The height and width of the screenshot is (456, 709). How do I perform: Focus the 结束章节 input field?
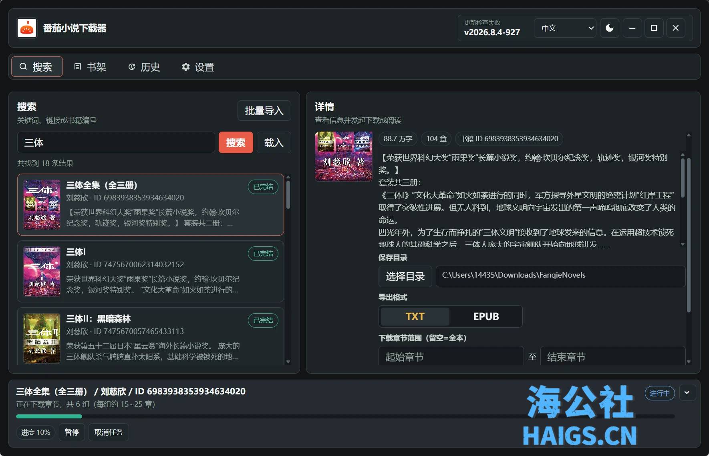pos(613,356)
